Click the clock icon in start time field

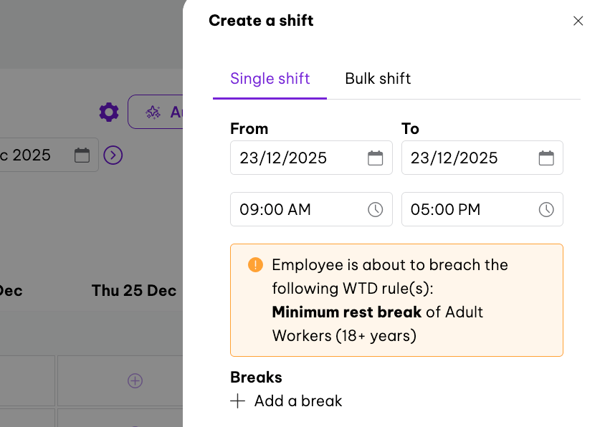click(375, 210)
